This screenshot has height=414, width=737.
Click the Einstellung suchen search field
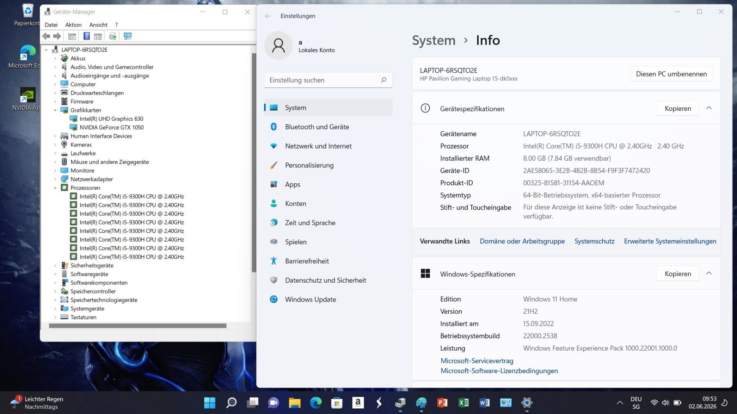(328, 80)
